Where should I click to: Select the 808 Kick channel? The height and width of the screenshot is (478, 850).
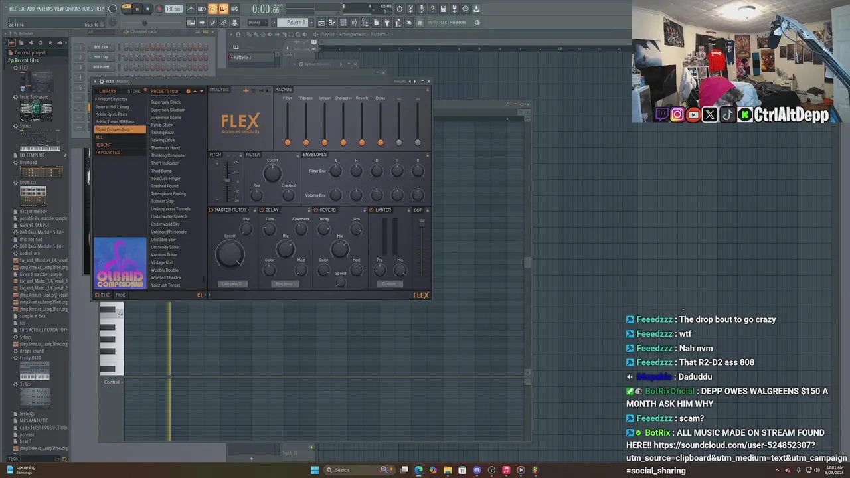tap(101, 47)
